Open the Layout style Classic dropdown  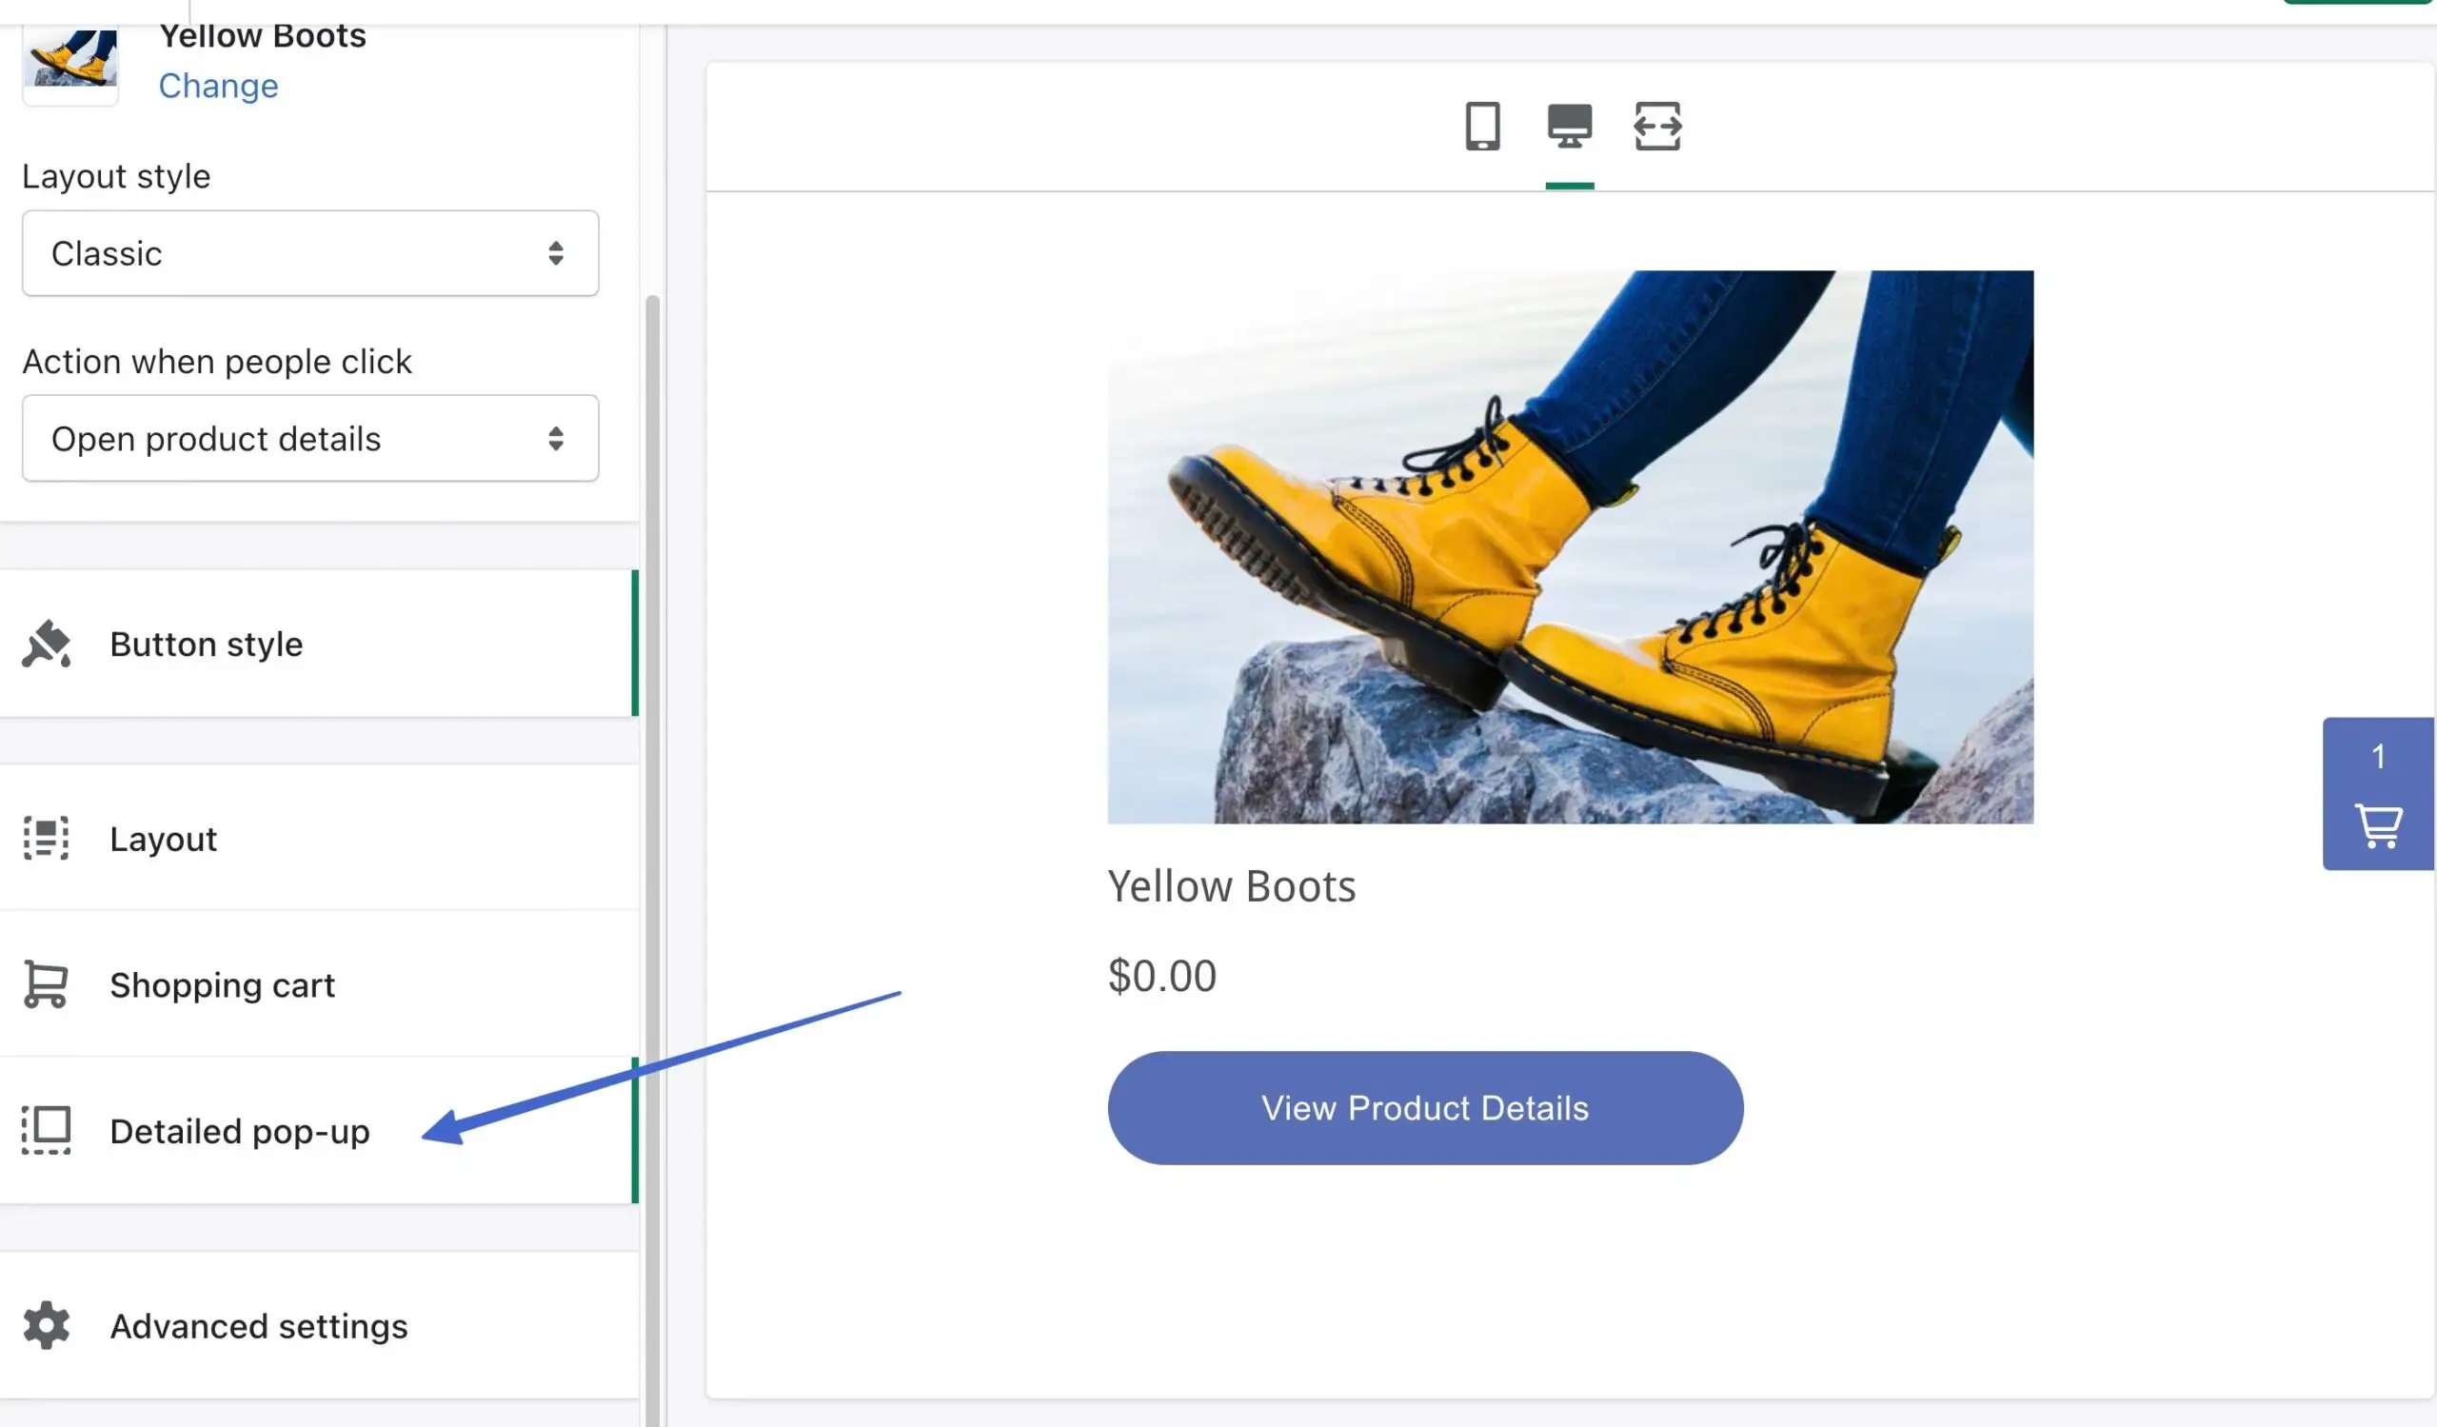tap(310, 253)
